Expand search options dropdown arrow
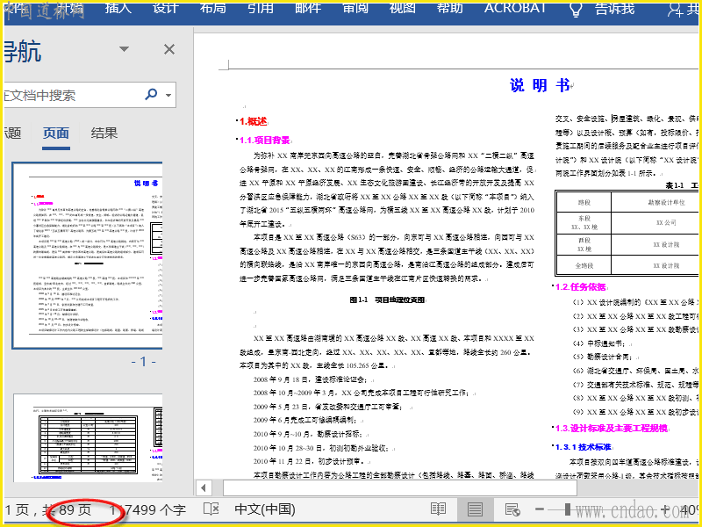This screenshot has height=527, width=702. point(168,95)
